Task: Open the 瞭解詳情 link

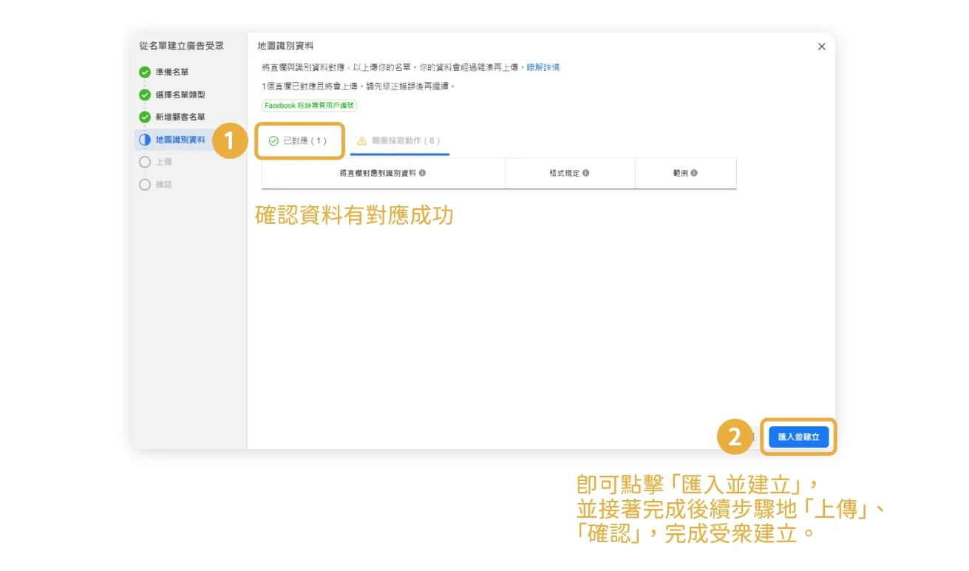Action: point(543,67)
